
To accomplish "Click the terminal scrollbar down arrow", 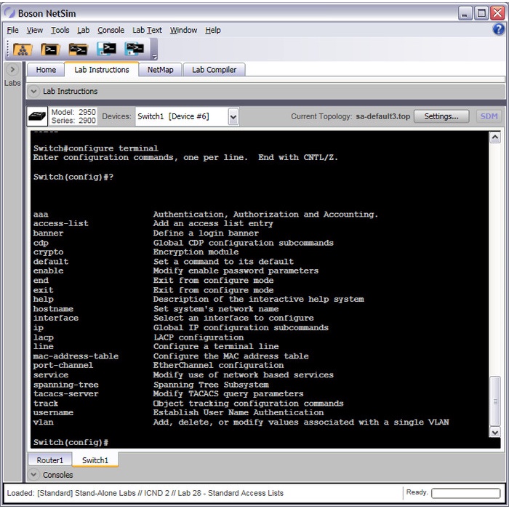I will (x=495, y=432).
